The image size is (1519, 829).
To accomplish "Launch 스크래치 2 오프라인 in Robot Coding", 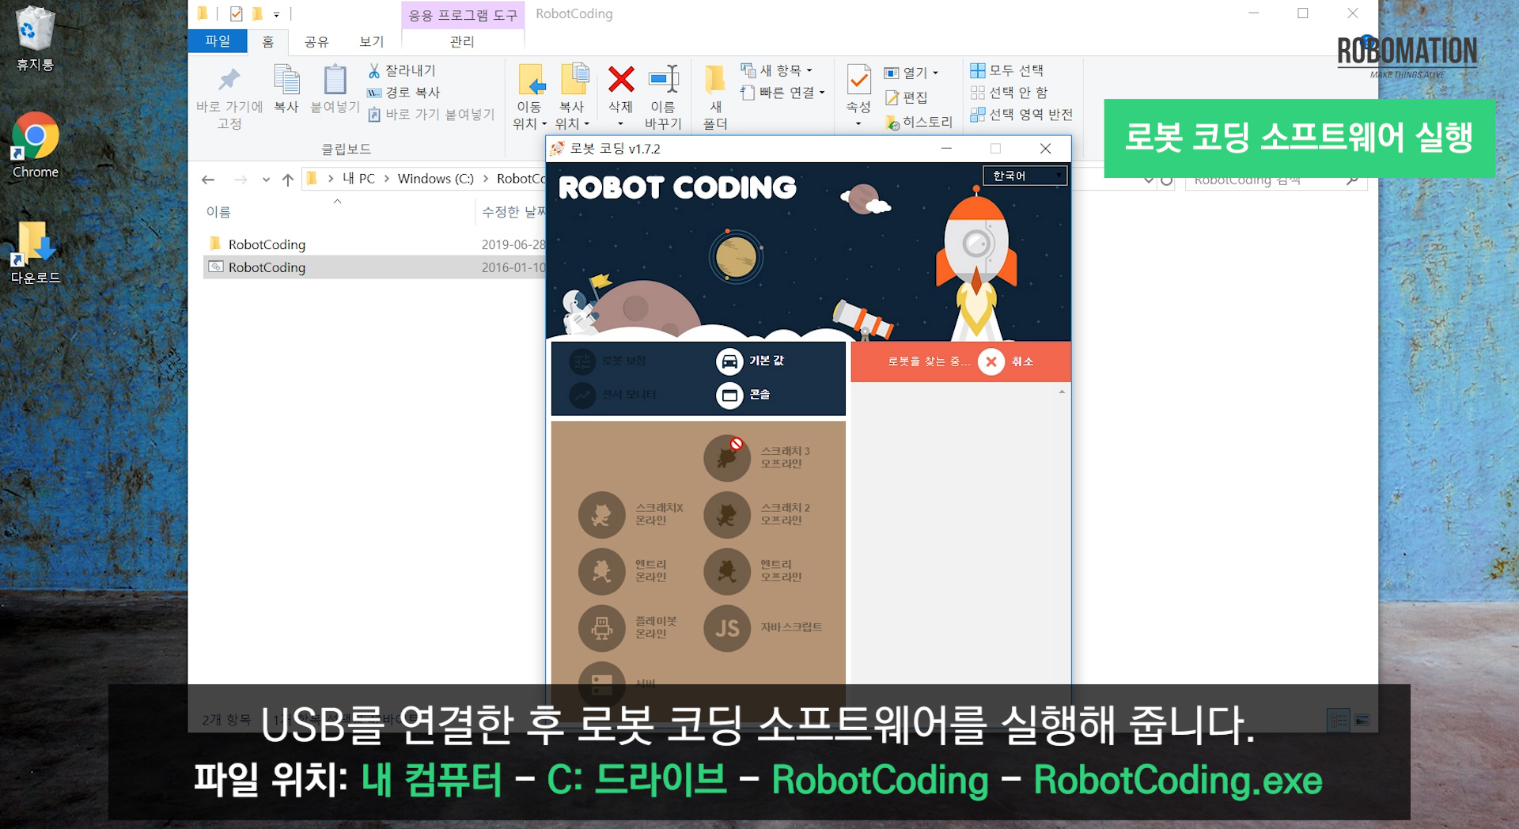I will click(727, 515).
